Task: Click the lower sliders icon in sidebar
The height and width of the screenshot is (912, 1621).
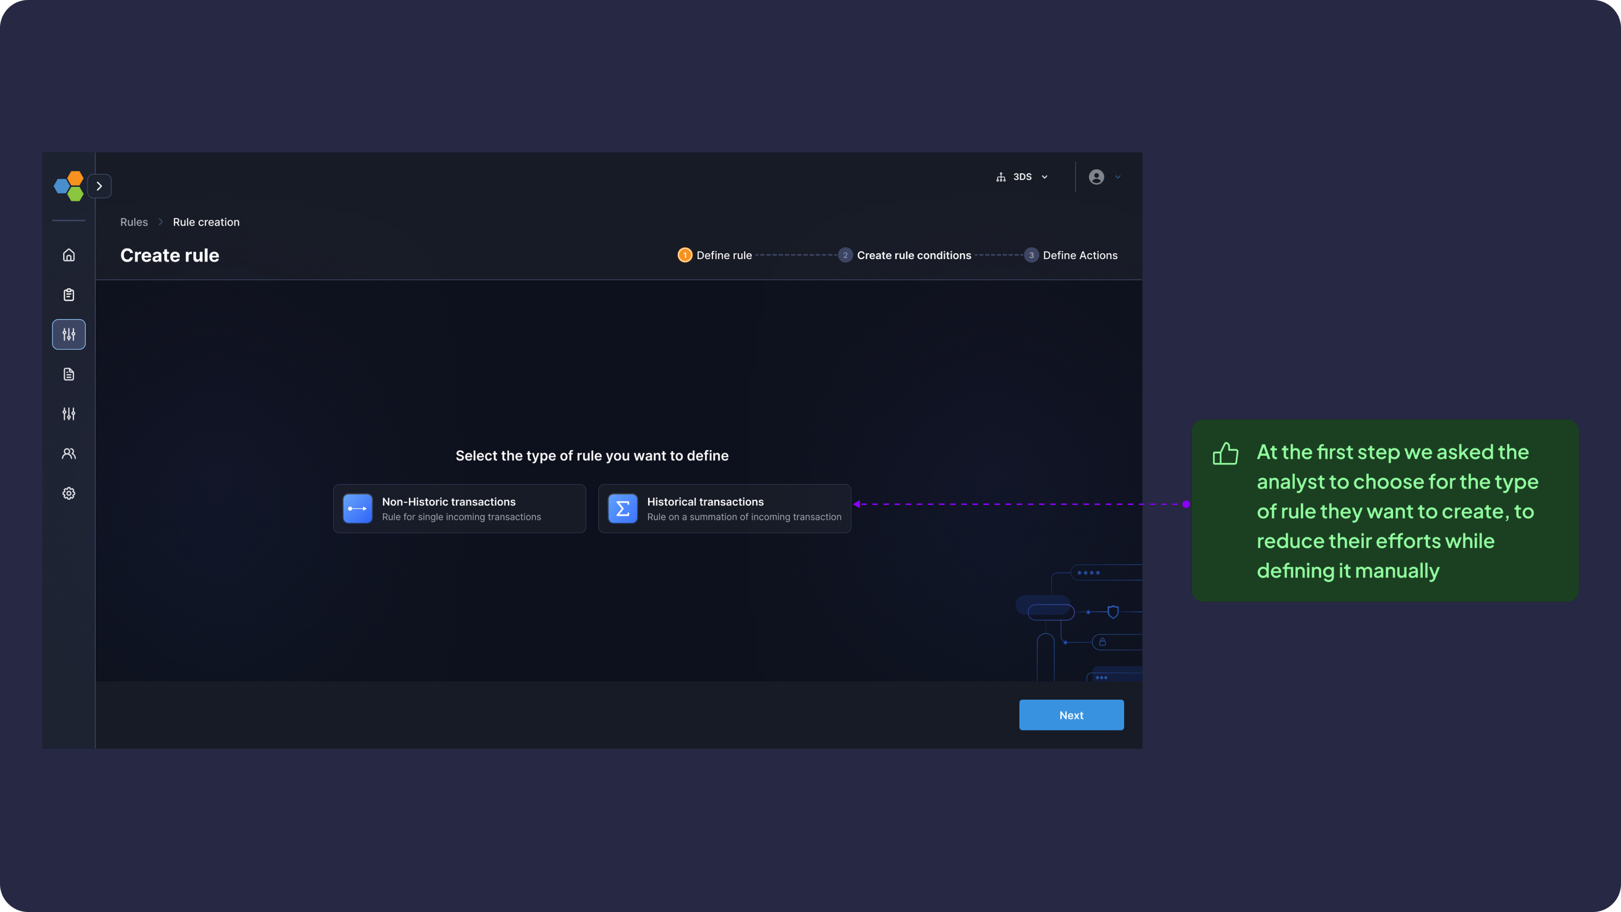Action: (x=68, y=414)
